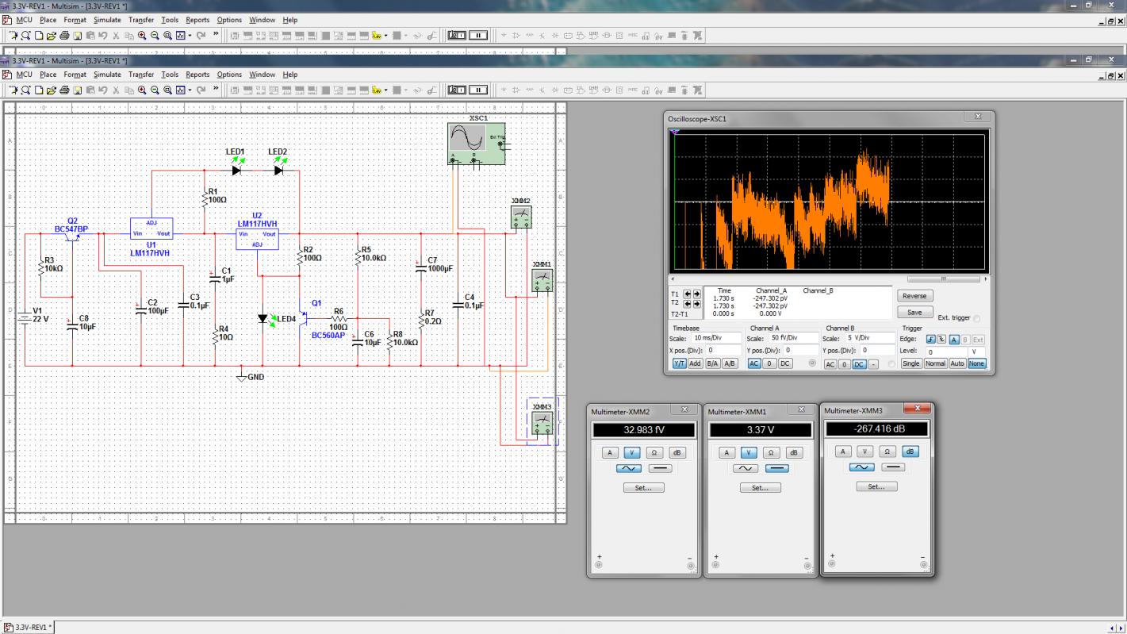Click Set... button on Multimeter-XMM2
This screenshot has width=1127, height=634.
coord(643,488)
